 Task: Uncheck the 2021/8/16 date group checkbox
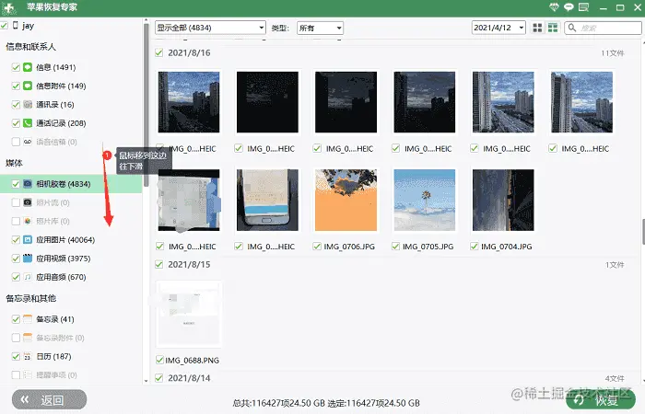[158, 52]
